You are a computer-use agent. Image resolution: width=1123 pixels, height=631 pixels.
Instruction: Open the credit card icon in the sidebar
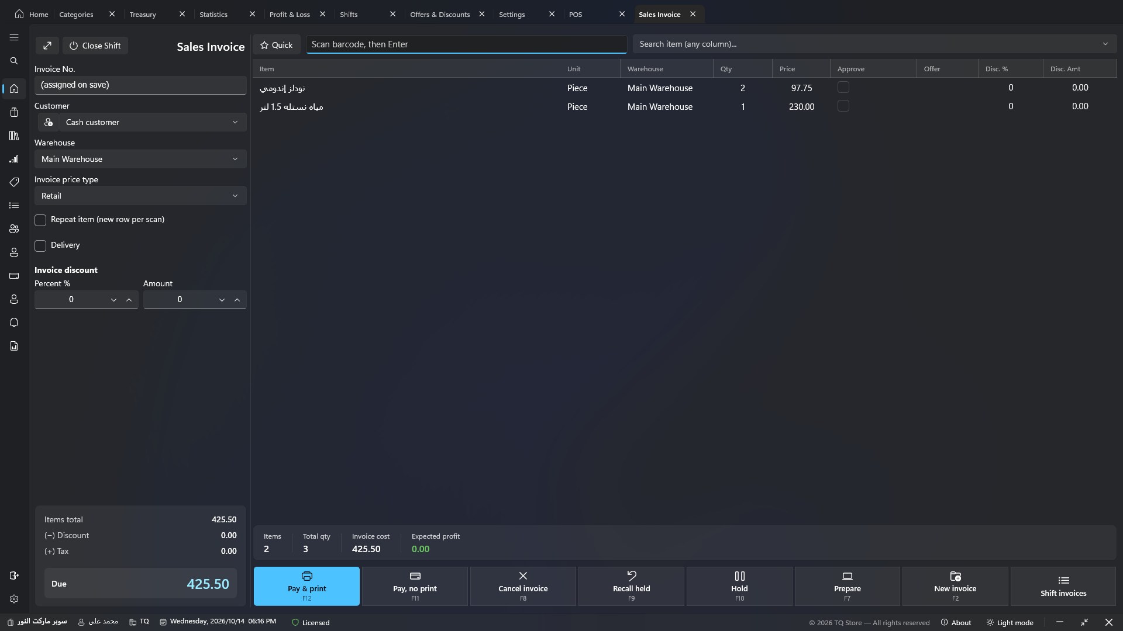(x=14, y=276)
